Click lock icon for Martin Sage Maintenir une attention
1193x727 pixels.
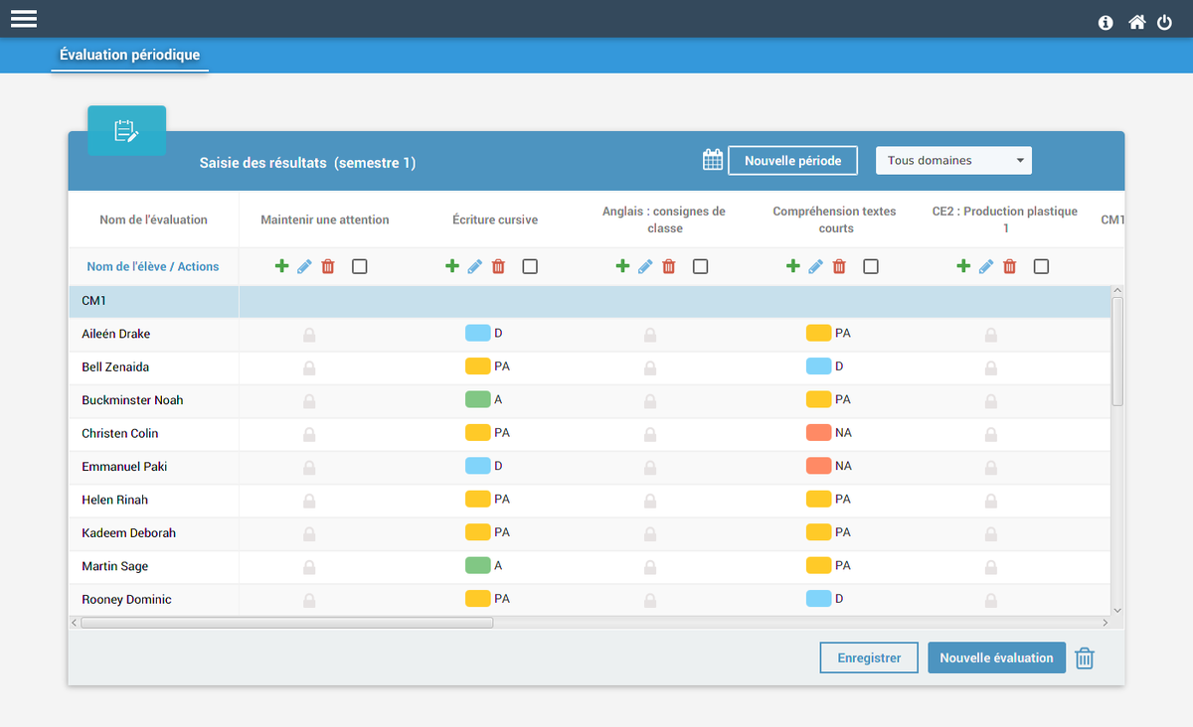pyautogui.click(x=309, y=567)
